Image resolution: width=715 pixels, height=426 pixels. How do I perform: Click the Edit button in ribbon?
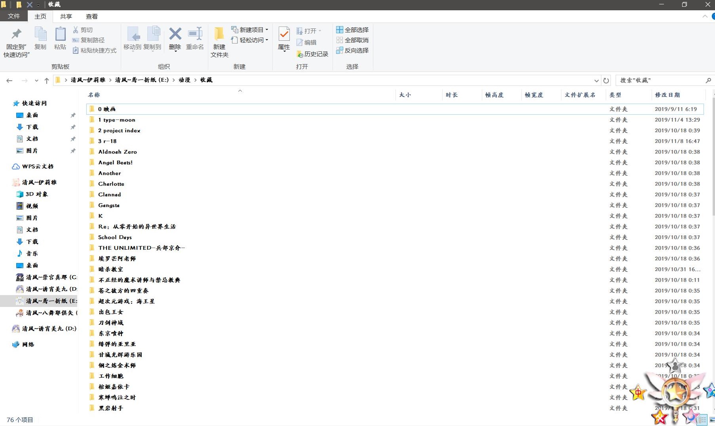tap(306, 42)
